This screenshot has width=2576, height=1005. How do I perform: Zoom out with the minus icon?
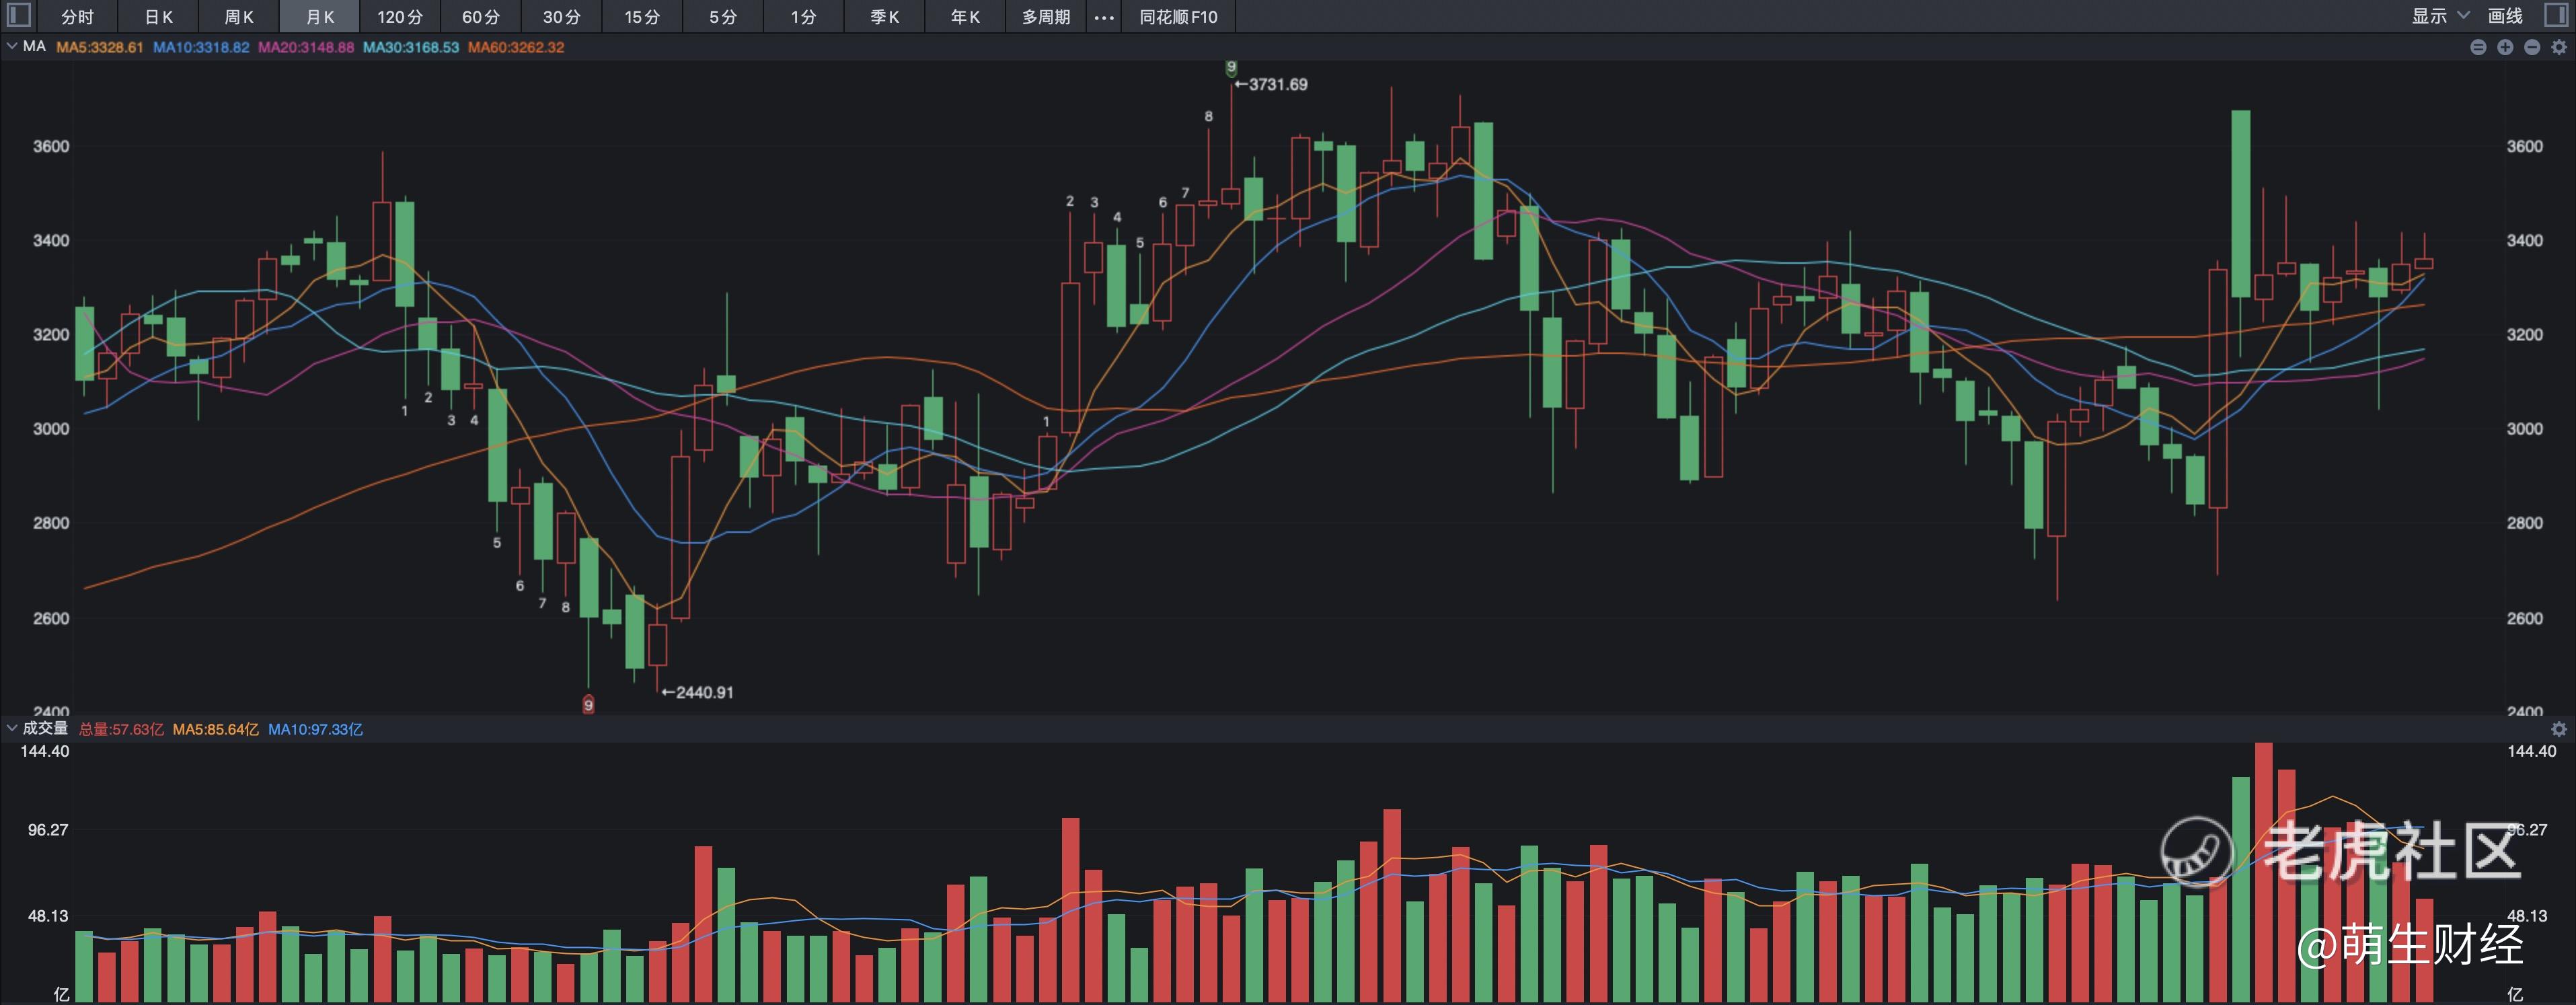coord(2532,47)
